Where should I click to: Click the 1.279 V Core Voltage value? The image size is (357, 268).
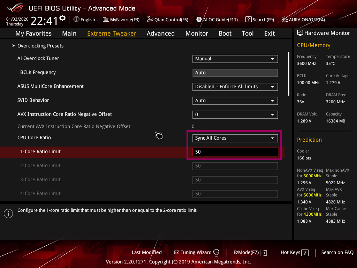(333, 82)
